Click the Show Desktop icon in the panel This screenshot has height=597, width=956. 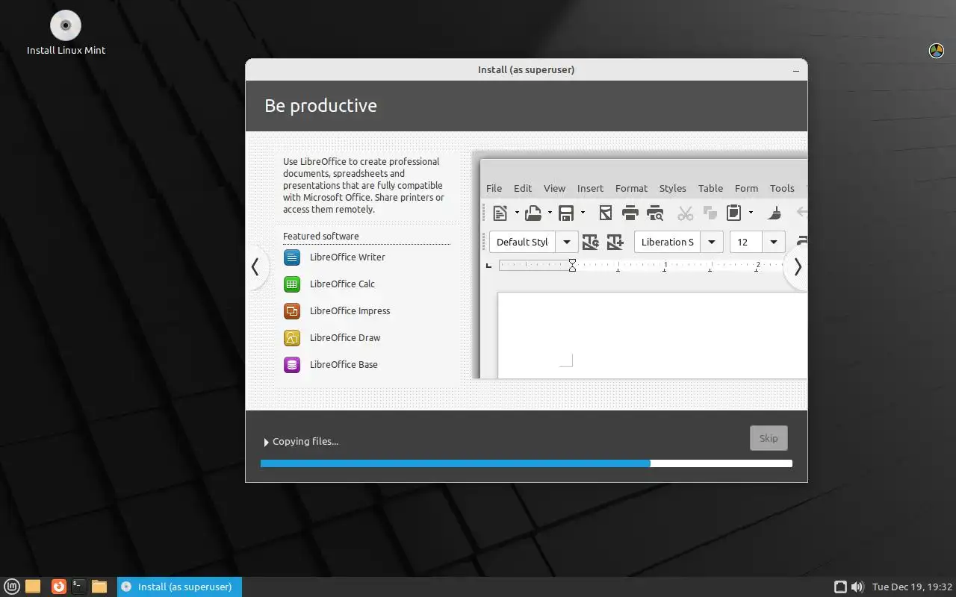click(x=33, y=587)
